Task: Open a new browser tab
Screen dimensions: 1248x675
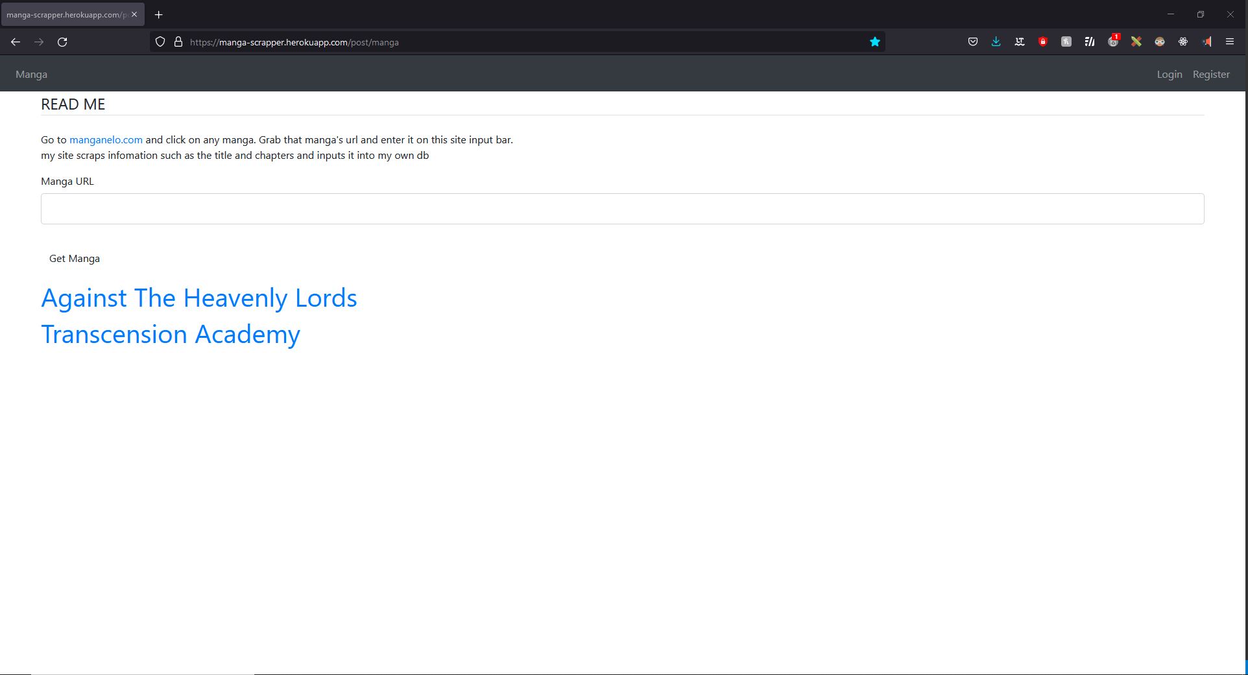Action: (158, 14)
